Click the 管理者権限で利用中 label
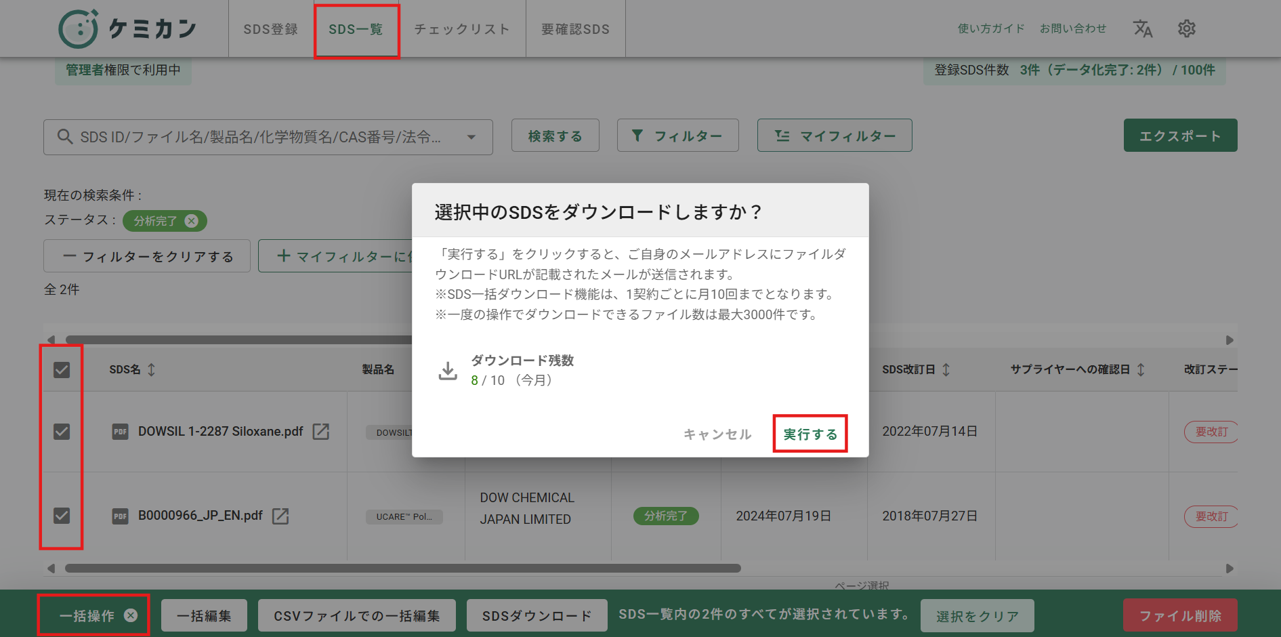The width and height of the screenshot is (1281, 637). (123, 70)
